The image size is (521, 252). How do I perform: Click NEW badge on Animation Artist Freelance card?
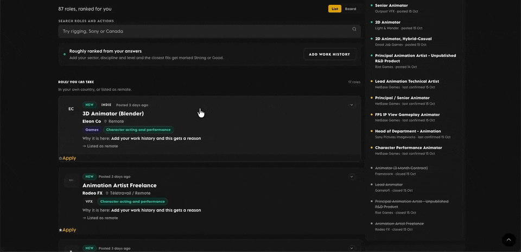coord(90,177)
